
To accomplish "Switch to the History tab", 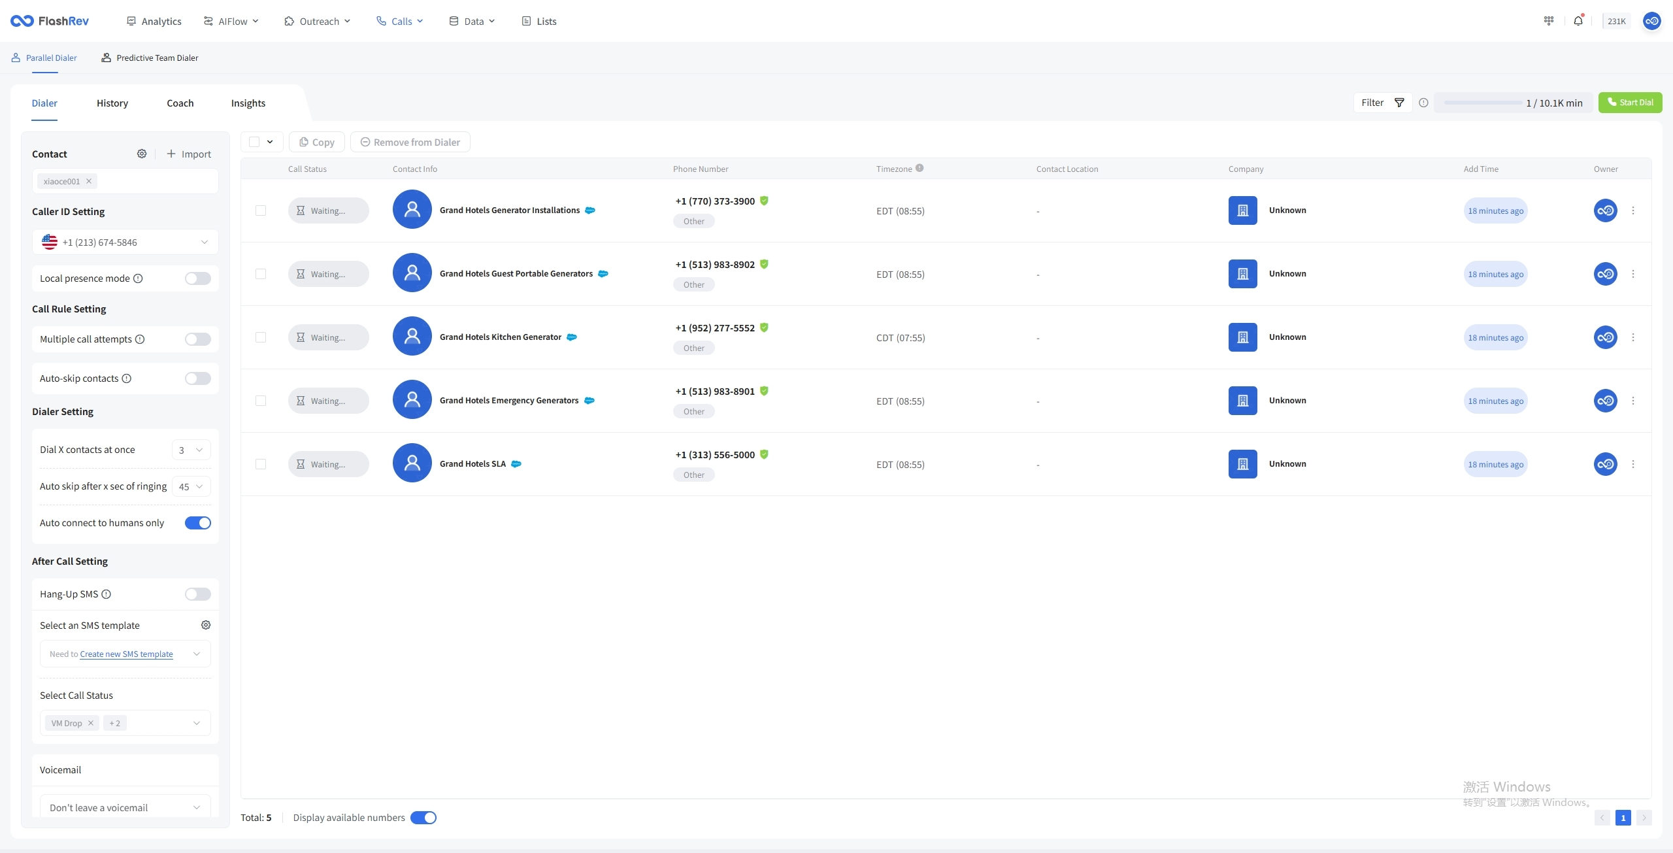I will [x=112, y=103].
